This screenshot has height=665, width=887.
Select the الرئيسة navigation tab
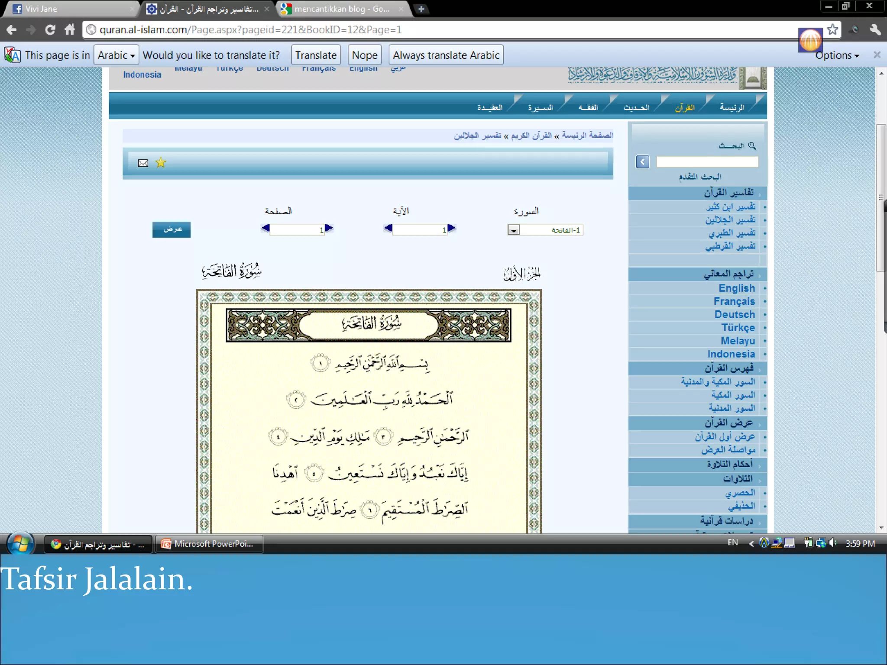732,107
